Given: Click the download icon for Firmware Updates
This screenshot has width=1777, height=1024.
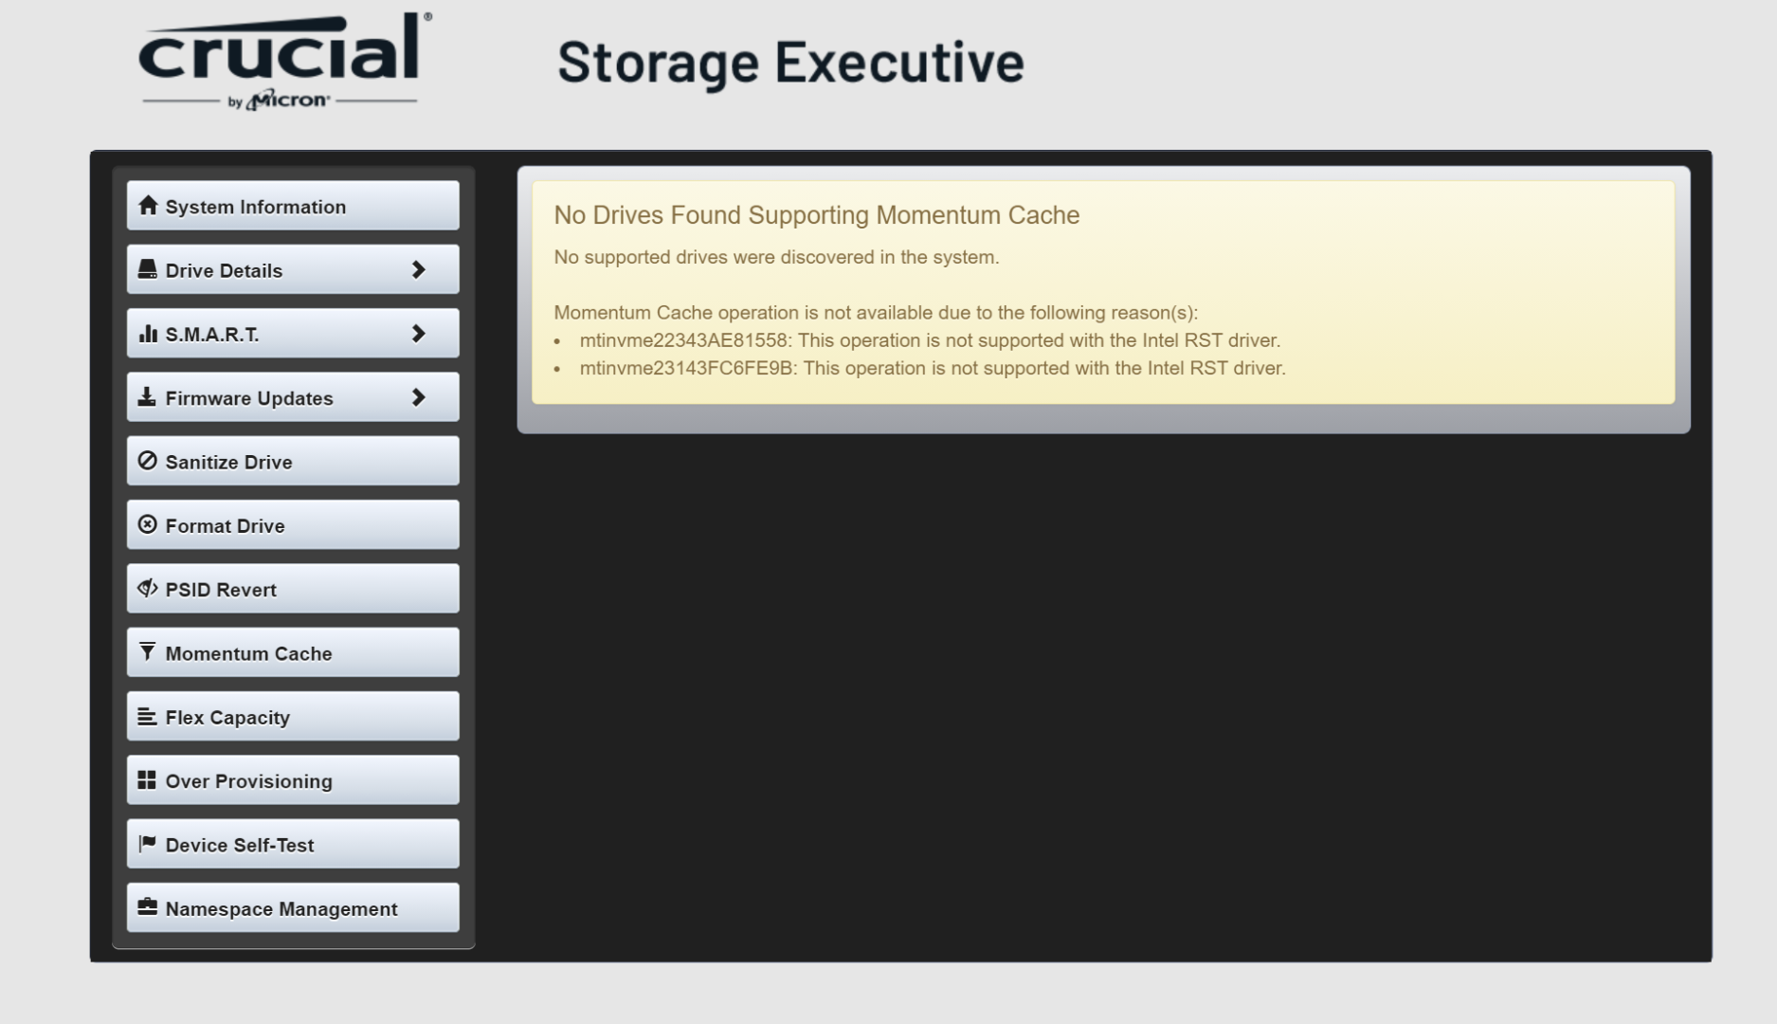Looking at the screenshot, I should pos(147,397).
